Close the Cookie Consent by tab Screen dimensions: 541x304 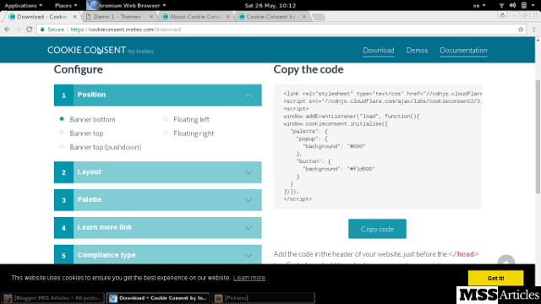coord(304,17)
